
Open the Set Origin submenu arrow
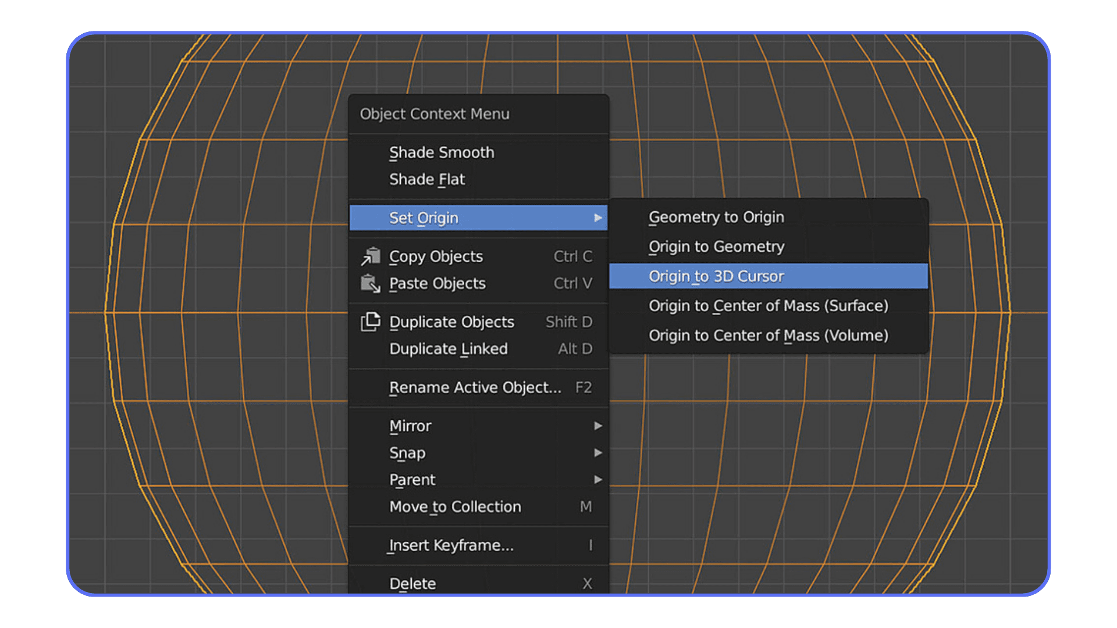pyautogui.click(x=599, y=218)
